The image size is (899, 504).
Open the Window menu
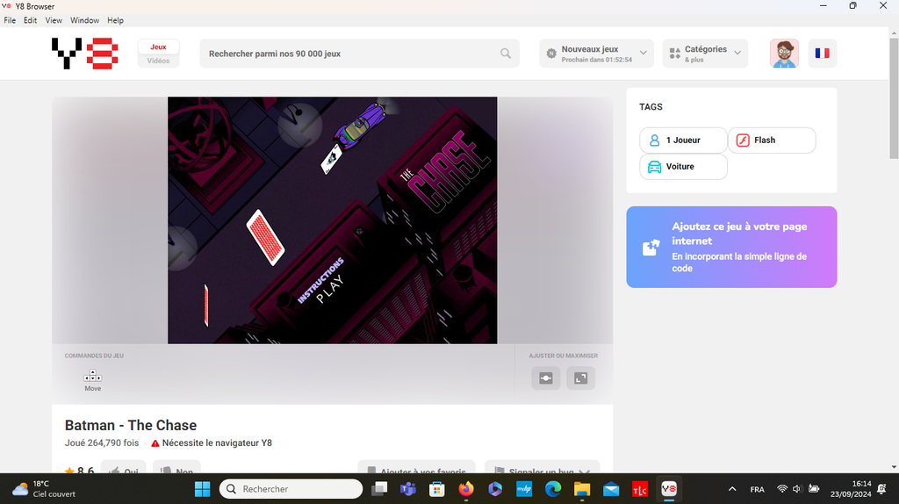[x=84, y=20]
